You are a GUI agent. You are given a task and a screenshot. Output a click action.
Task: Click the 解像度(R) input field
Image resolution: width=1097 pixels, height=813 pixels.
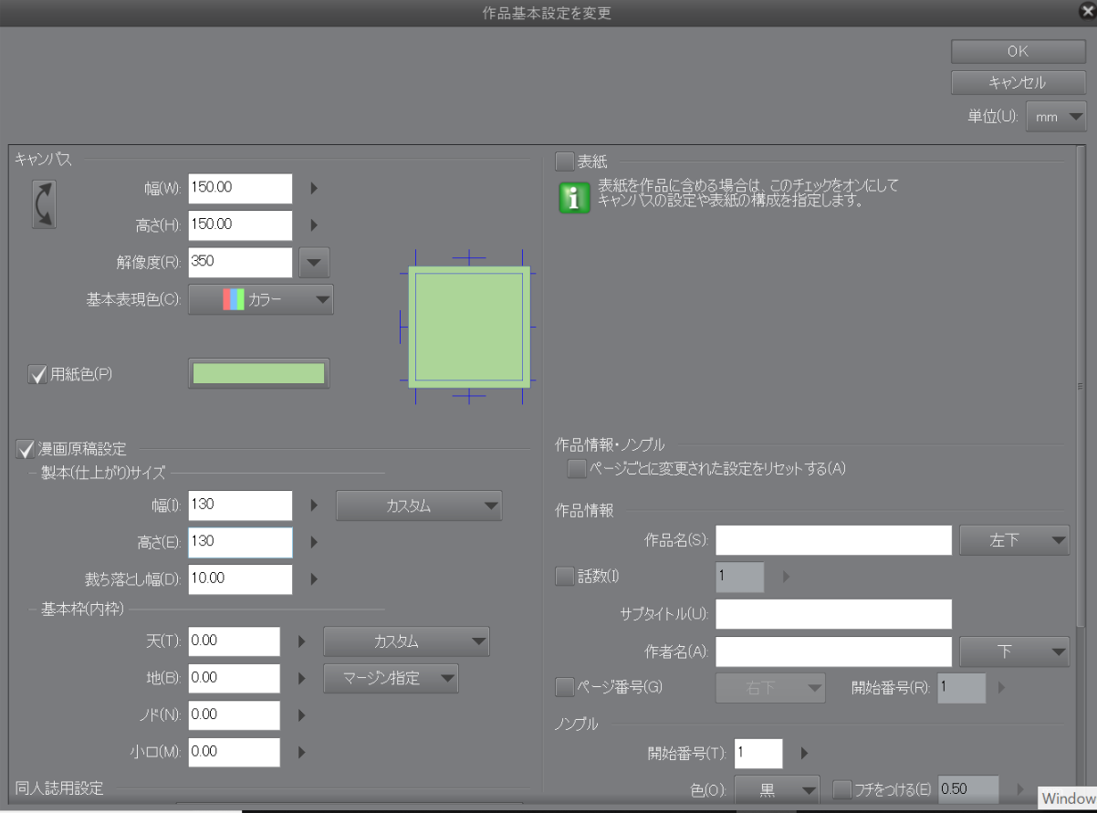click(x=240, y=263)
